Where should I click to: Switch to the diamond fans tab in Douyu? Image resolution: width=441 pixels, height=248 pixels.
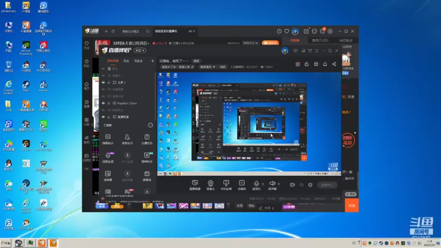click(346, 40)
